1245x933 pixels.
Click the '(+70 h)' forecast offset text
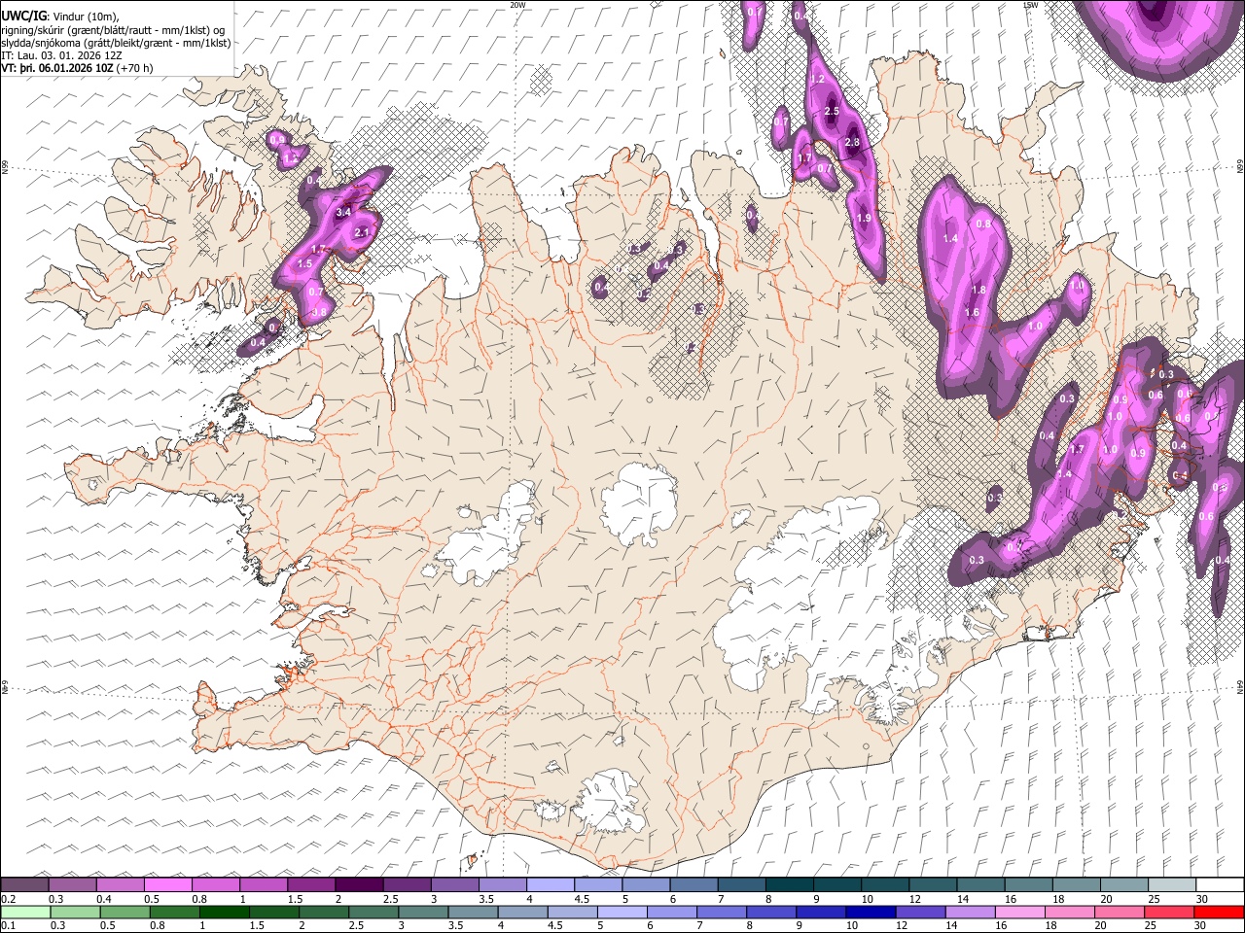tap(135, 69)
